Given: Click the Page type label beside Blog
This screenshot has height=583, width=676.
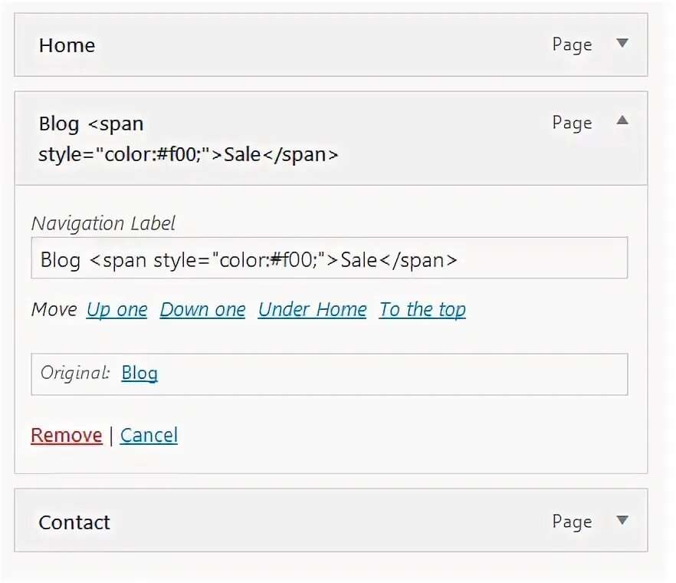Looking at the screenshot, I should pos(572,123).
